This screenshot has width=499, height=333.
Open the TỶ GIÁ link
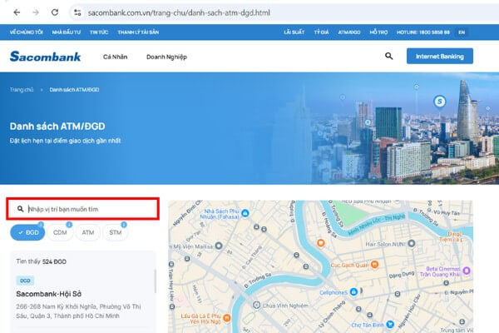(321, 32)
